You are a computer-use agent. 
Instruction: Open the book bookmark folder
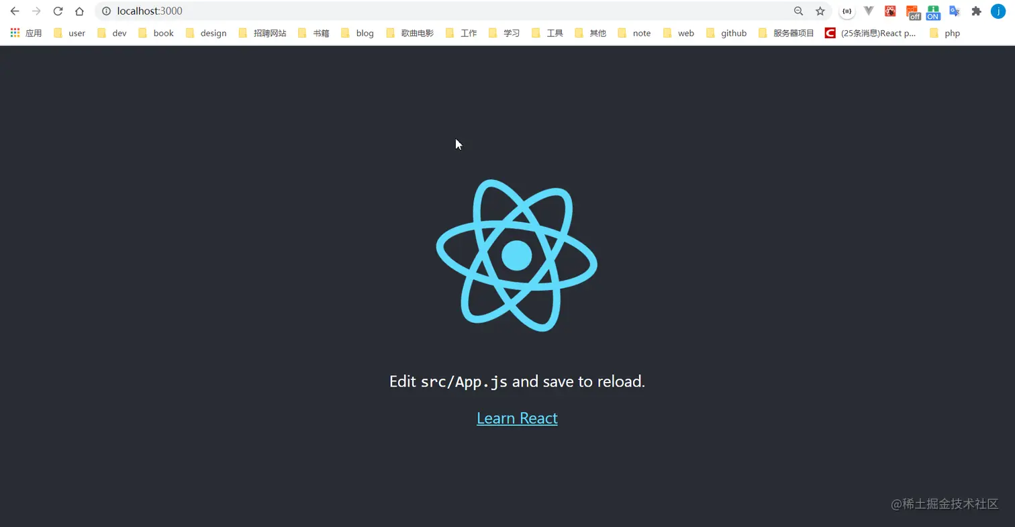[156, 33]
